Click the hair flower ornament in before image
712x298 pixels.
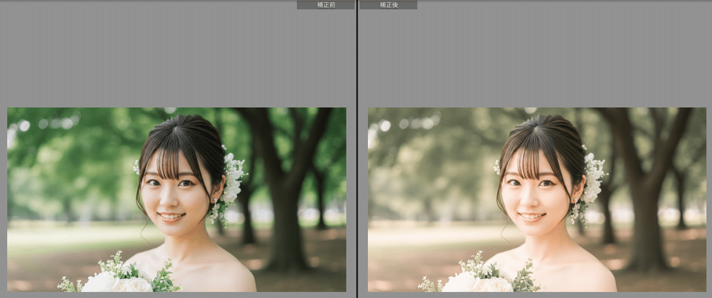(x=232, y=178)
